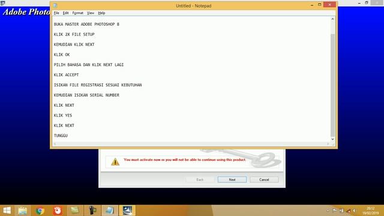This screenshot has height=216, width=384.
Task: Open the Windows Start button
Action: point(7,211)
